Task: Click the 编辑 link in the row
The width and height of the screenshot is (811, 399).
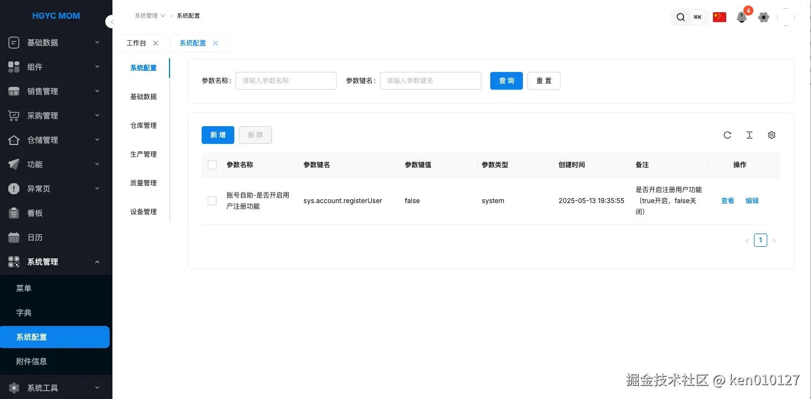Action: (752, 201)
